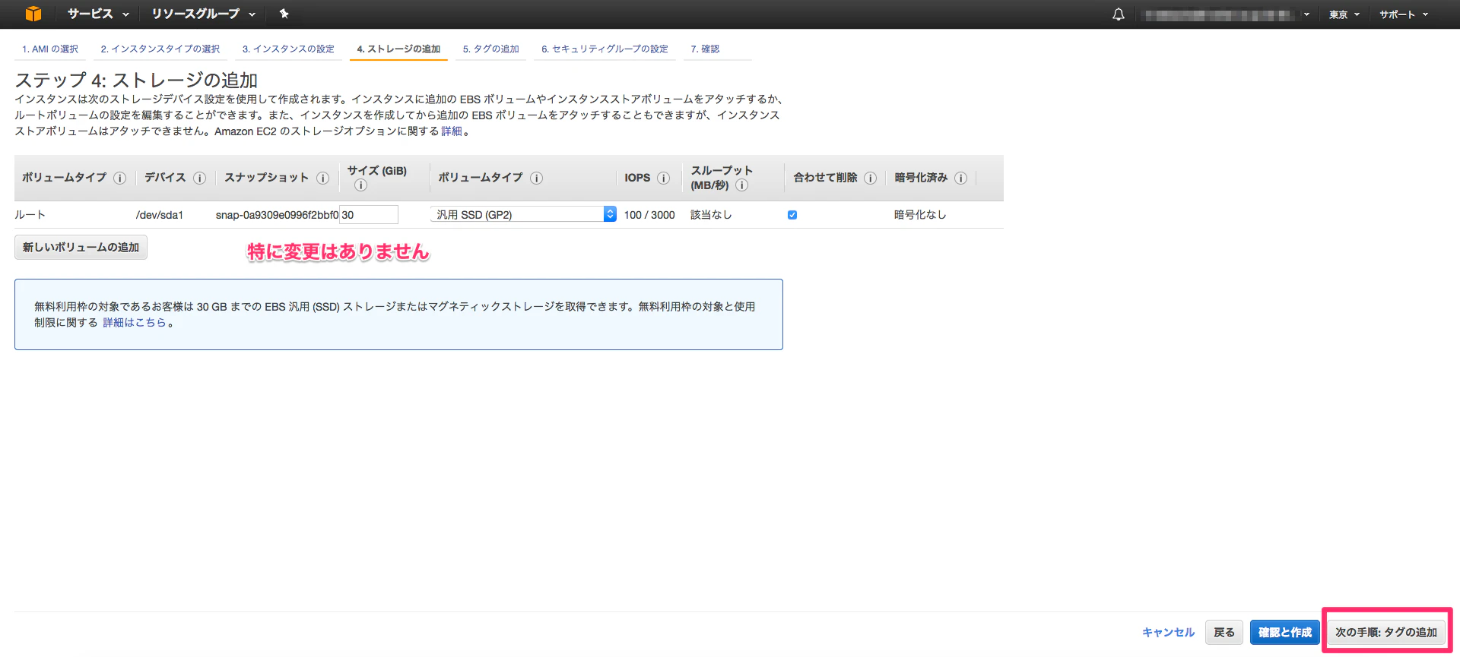
Task: Toggle the 合わせて削除 checkbox for root volume
Action: (x=792, y=215)
